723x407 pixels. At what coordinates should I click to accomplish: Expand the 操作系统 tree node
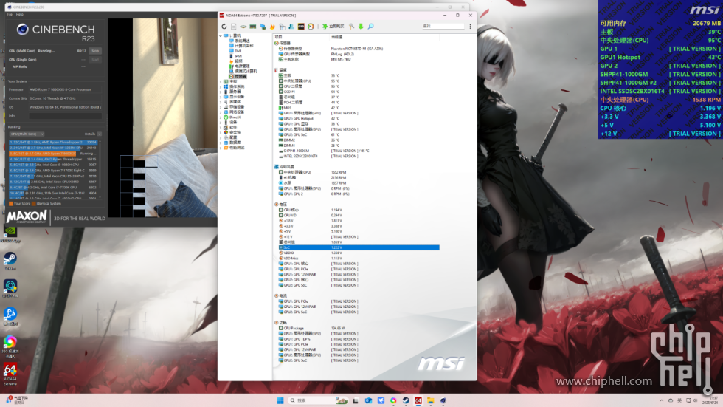coord(221,86)
